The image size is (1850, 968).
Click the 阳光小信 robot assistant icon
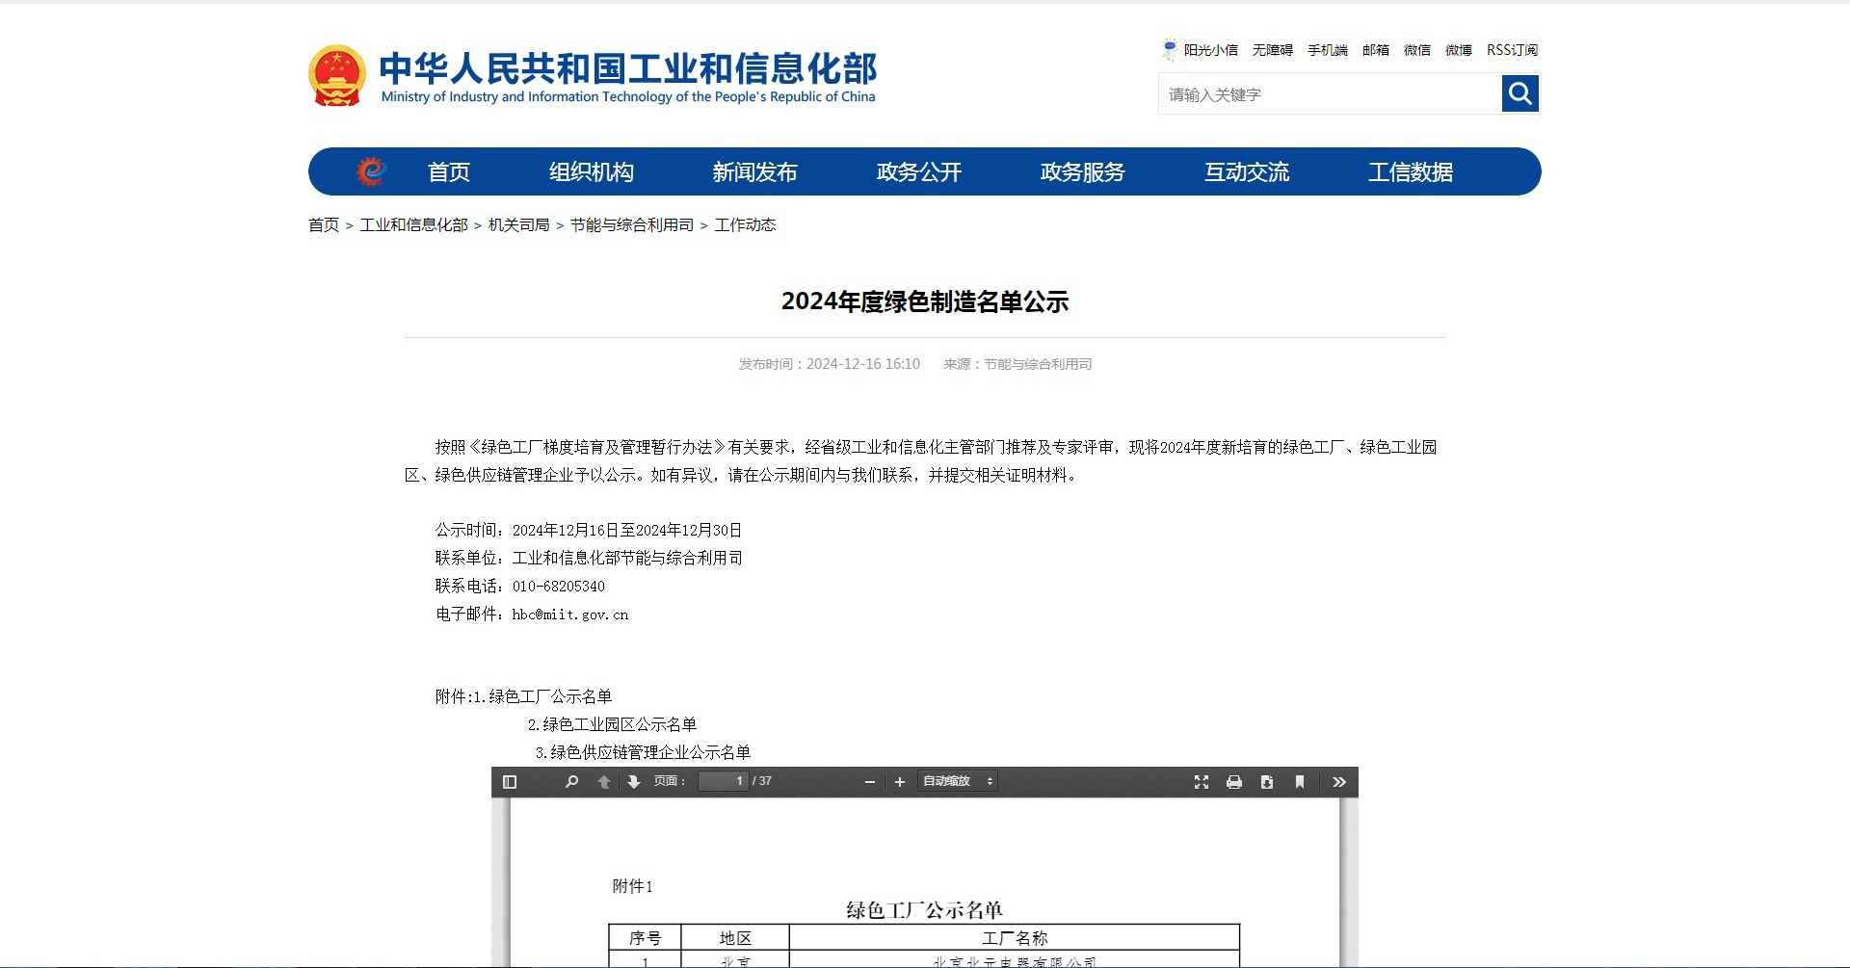click(1170, 49)
